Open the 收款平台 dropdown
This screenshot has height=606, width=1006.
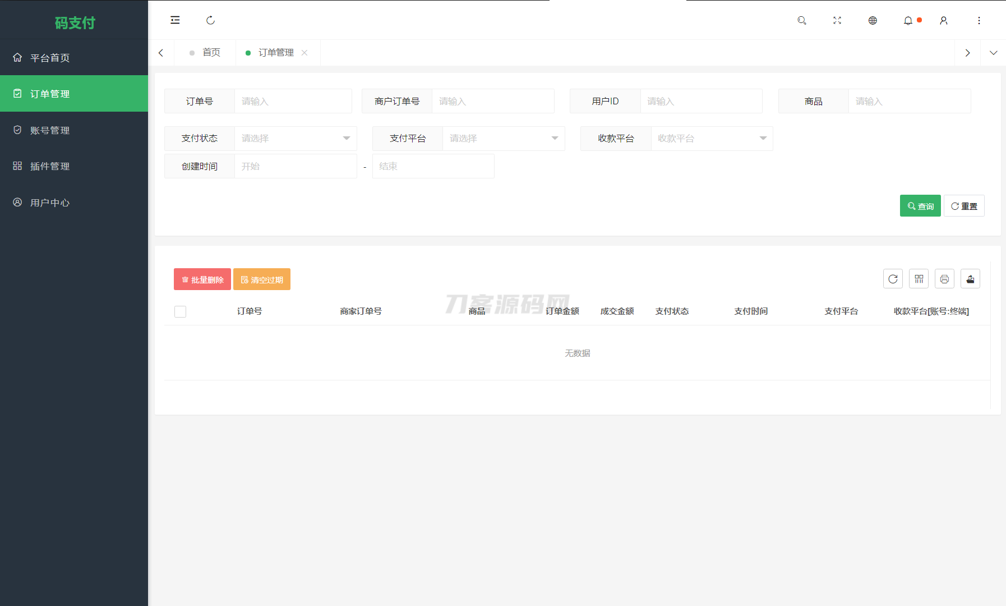pyautogui.click(x=712, y=138)
